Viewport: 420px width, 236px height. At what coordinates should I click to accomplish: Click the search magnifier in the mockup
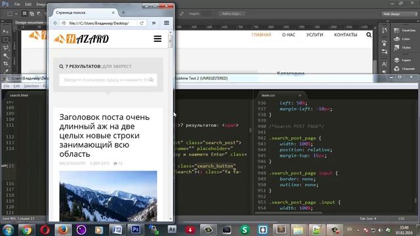[x=369, y=35]
